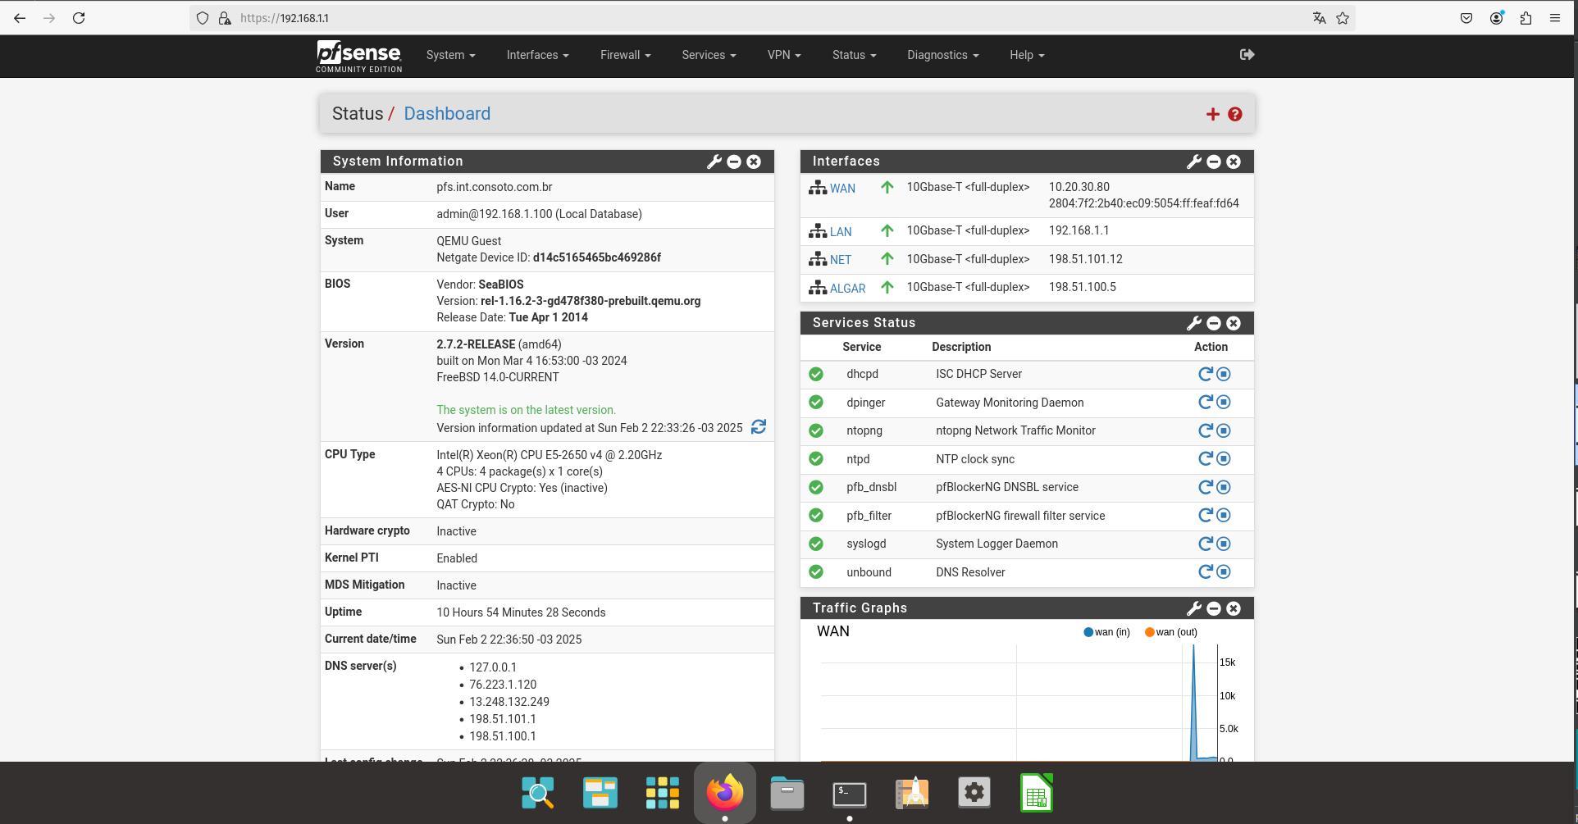
Task: Restart the ntopng service
Action: [x=1205, y=430]
